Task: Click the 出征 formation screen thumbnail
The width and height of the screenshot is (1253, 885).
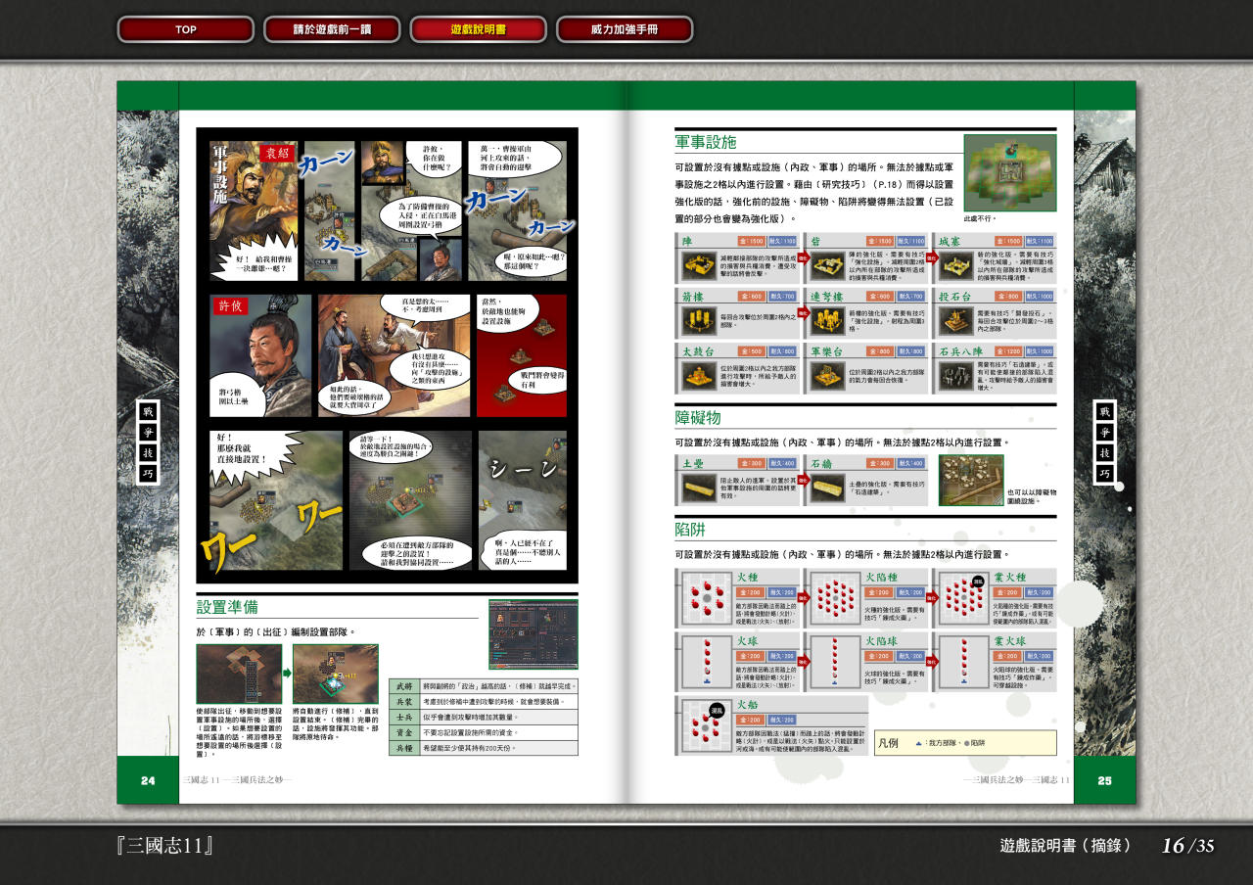Action: [x=534, y=633]
